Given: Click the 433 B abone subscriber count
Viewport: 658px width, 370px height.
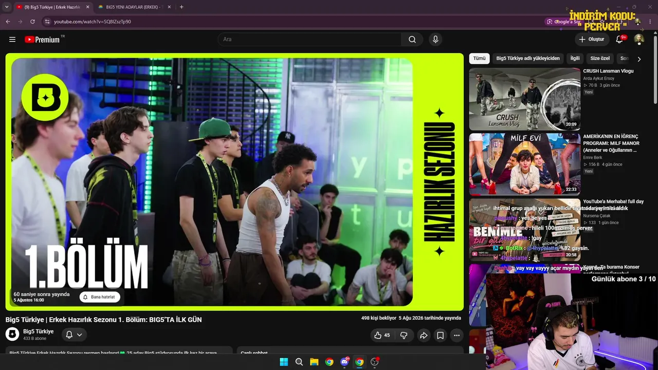Looking at the screenshot, I should pyautogui.click(x=34, y=339).
